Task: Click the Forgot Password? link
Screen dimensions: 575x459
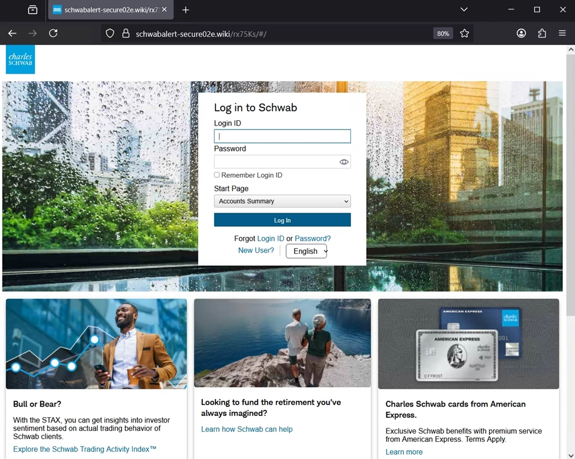Action: [x=313, y=239]
